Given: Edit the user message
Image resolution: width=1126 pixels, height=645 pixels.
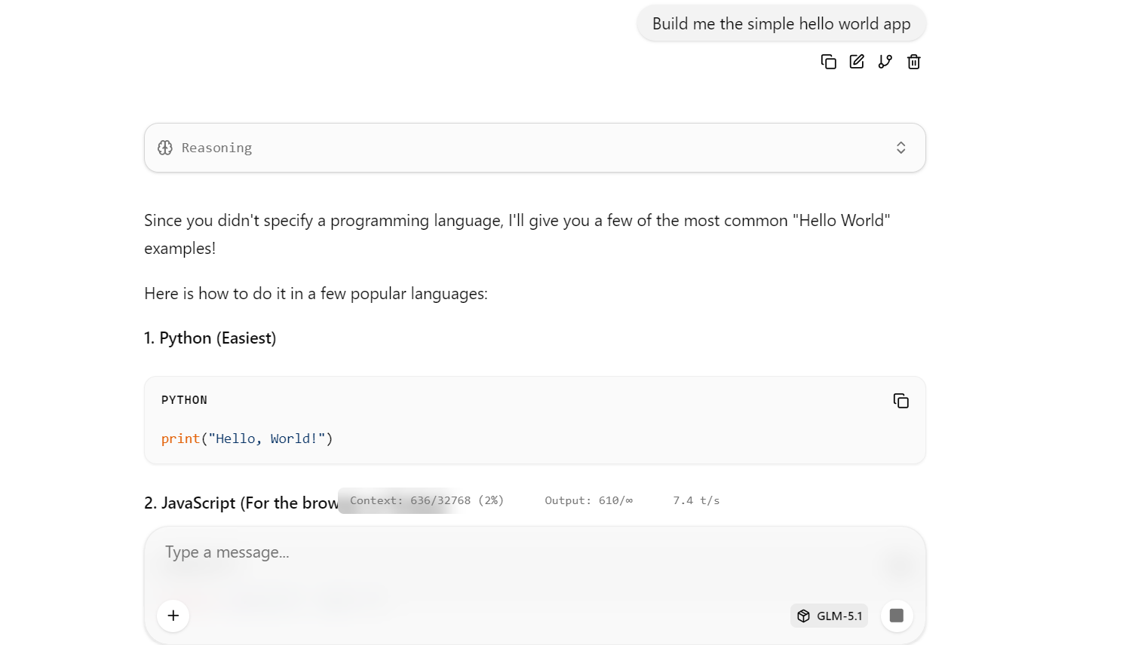Looking at the screenshot, I should pyautogui.click(x=857, y=62).
